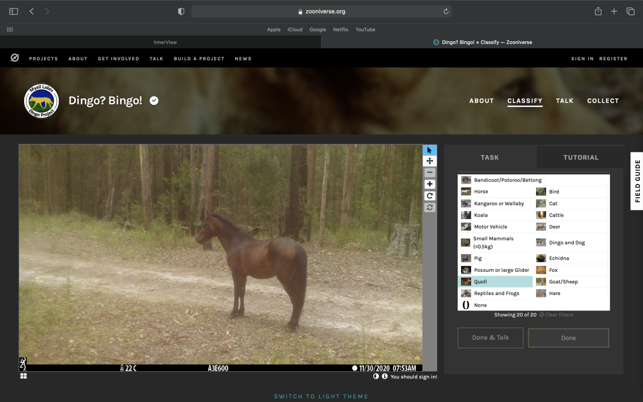Go to the Talk project page

pos(565,100)
